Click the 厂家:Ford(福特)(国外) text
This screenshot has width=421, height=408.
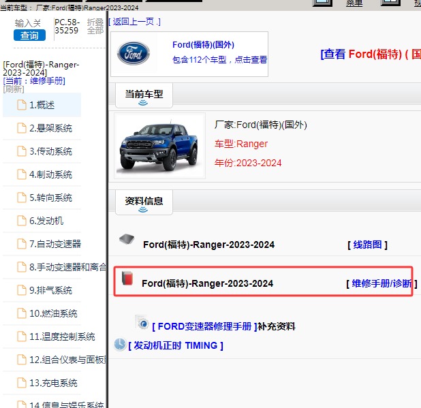260,125
